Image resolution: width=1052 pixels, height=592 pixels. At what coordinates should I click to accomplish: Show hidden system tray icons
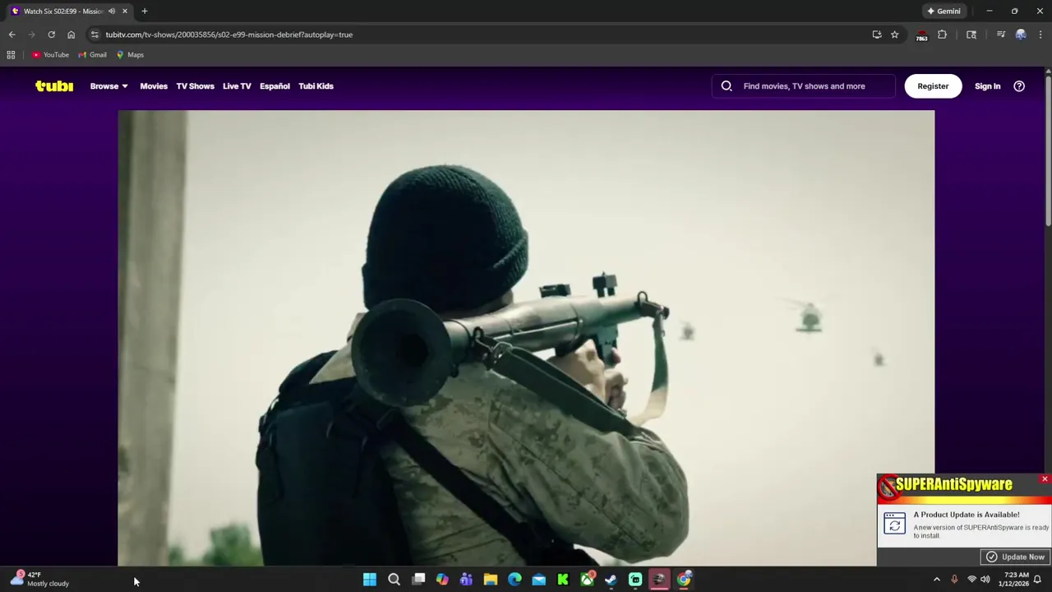point(937,580)
